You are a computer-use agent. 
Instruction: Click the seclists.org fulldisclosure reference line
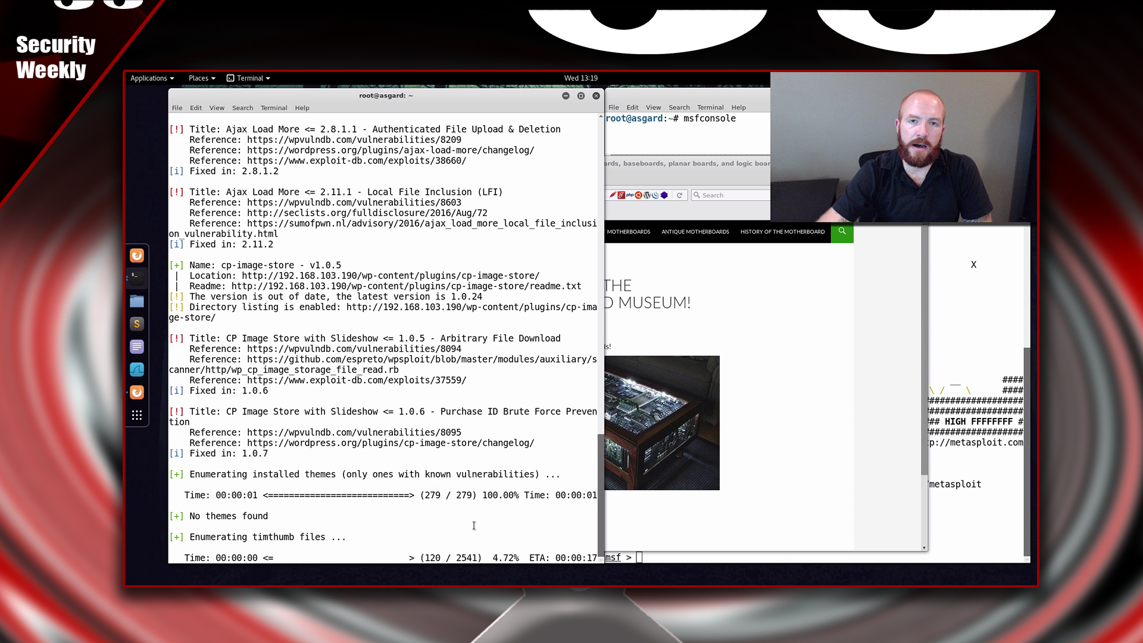(x=338, y=213)
